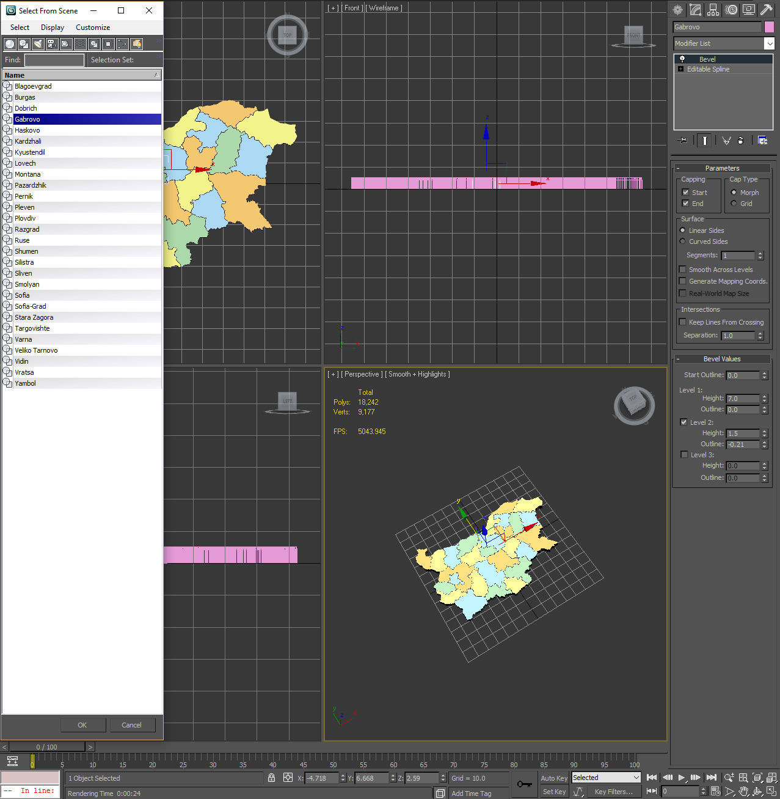The height and width of the screenshot is (799, 780).
Task: Toggle Display Containers filter icon
Action: 137,44
